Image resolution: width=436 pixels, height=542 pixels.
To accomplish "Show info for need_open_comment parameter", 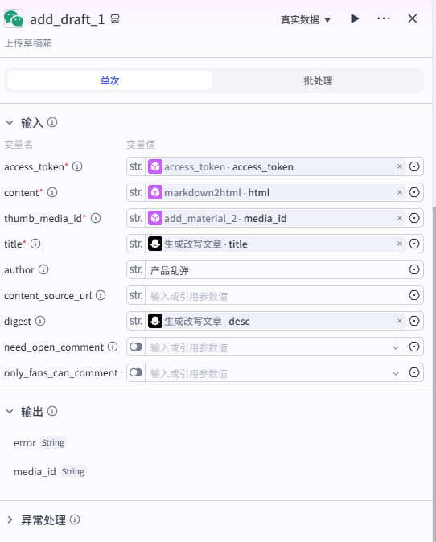I will pos(113,347).
